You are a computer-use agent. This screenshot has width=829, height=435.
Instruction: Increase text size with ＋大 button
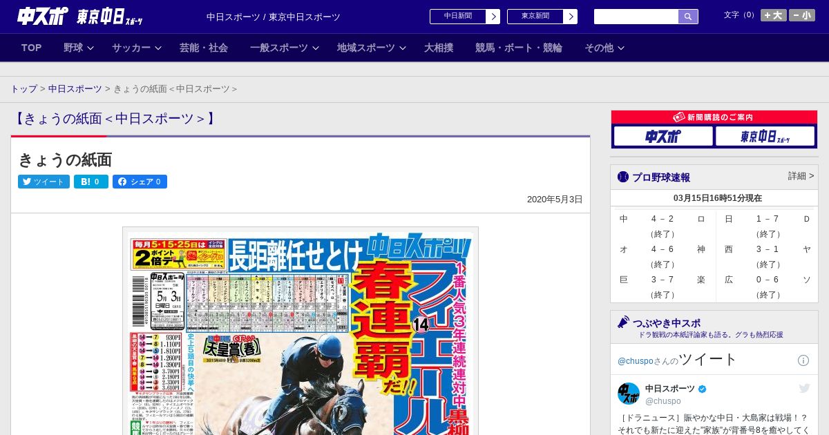[x=774, y=15]
